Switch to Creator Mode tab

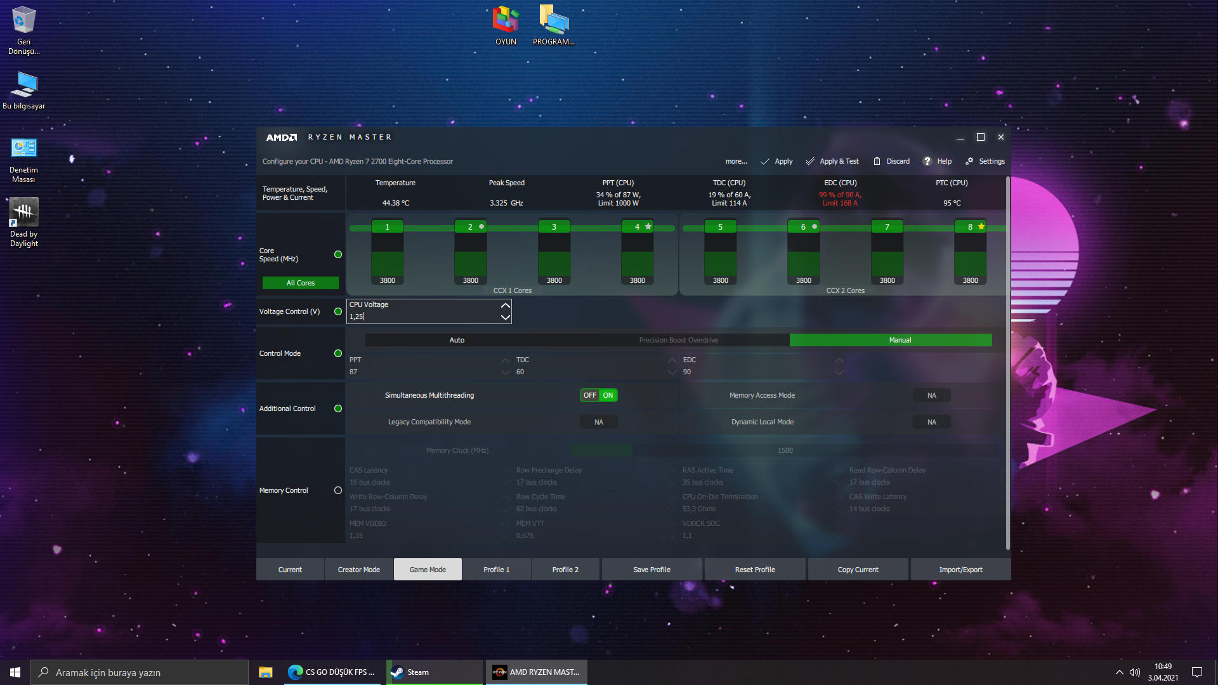point(358,570)
